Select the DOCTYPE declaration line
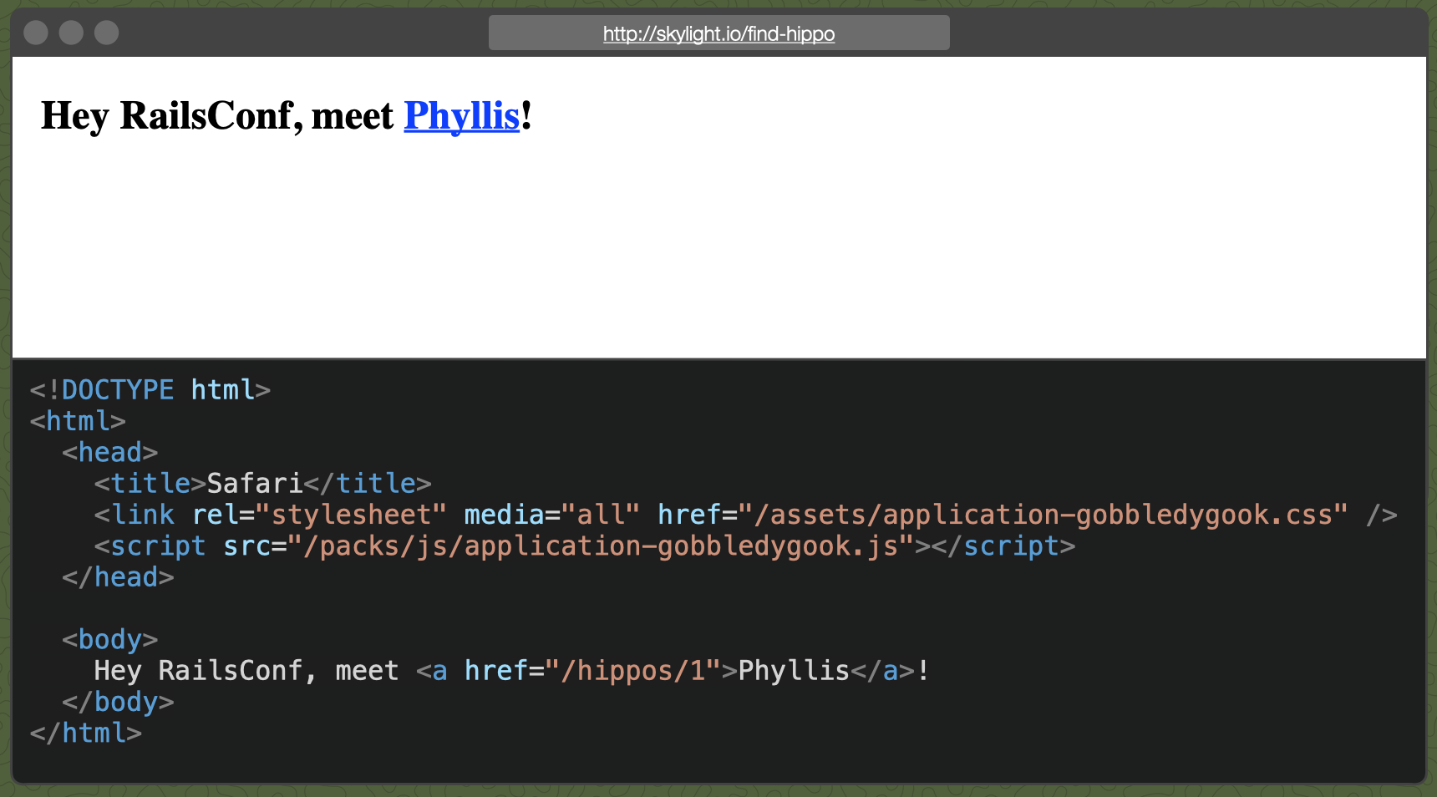 pyautogui.click(x=149, y=389)
